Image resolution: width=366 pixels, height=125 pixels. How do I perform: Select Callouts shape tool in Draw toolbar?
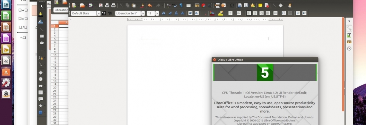click(41, 99)
